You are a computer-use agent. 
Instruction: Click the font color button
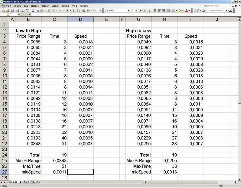click(186, 11)
